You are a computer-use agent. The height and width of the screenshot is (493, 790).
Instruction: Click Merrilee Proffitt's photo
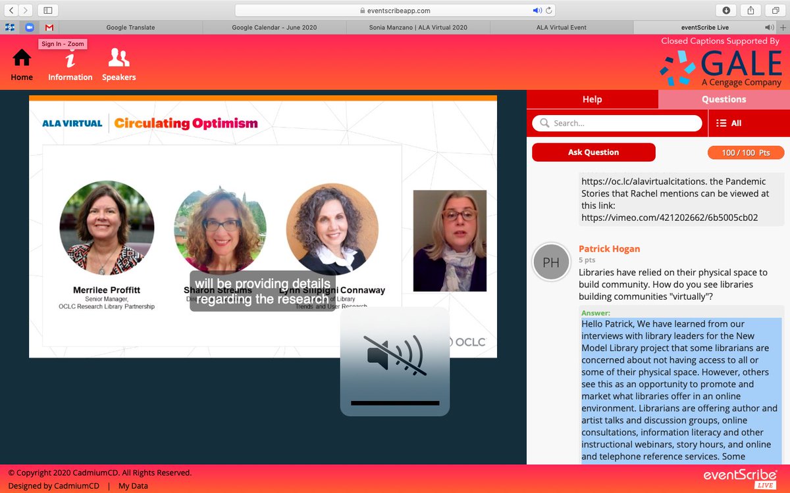point(107,227)
